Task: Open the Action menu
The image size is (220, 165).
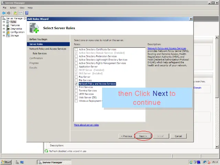Action: tap(13, 8)
